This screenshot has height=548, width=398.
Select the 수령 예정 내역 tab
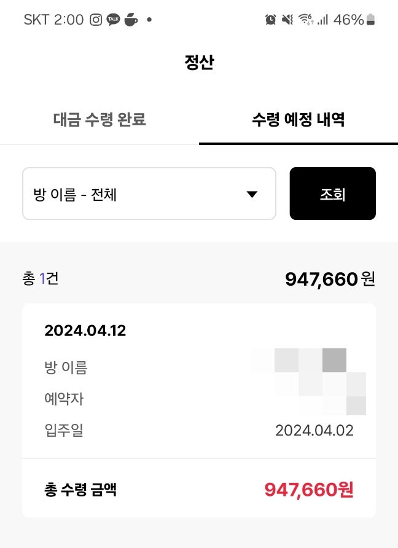[x=298, y=120]
